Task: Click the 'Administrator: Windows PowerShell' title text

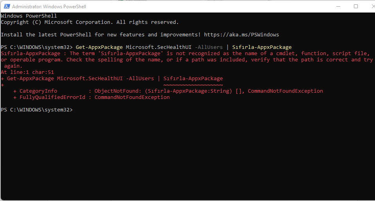Action: (x=49, y=7)
